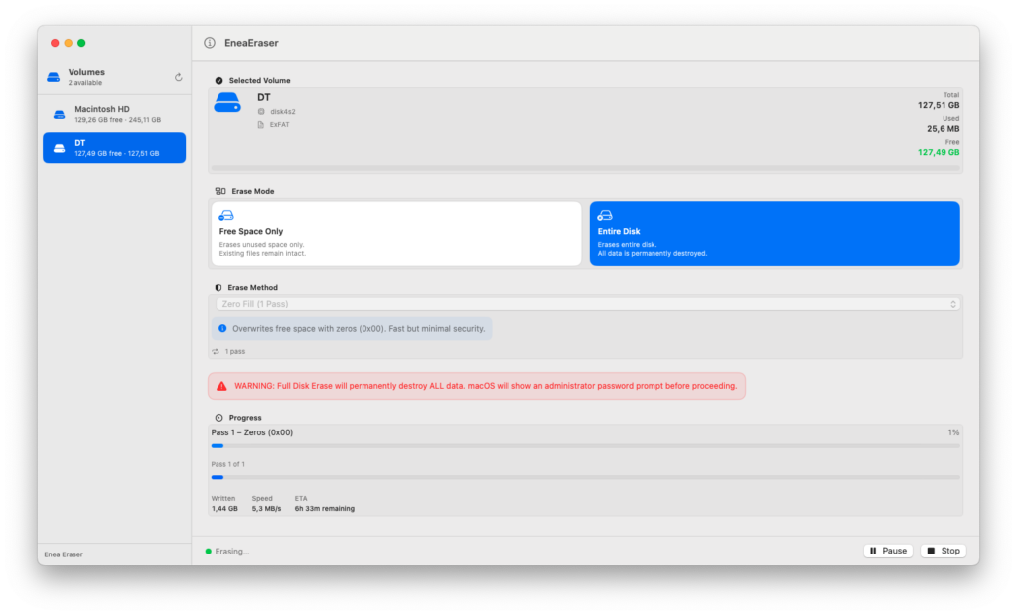Click the Progress clock icon
Viewport: 1017px width, 615px height.
218,418
